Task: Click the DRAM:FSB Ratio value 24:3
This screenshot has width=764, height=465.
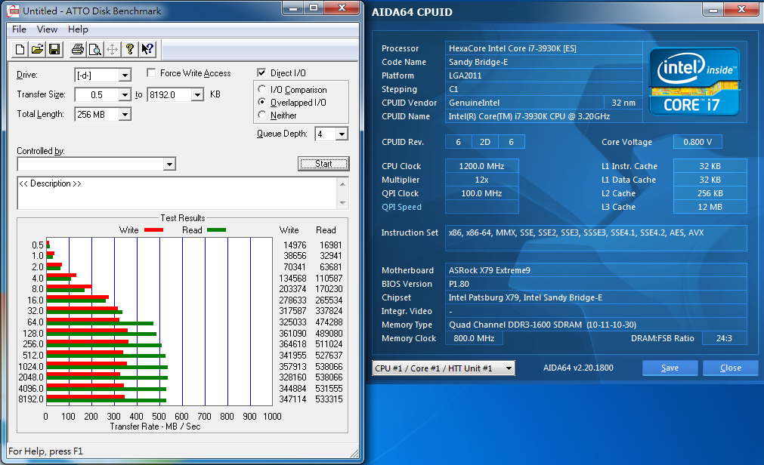Action: pyautogui.click(x=724, y=338)
